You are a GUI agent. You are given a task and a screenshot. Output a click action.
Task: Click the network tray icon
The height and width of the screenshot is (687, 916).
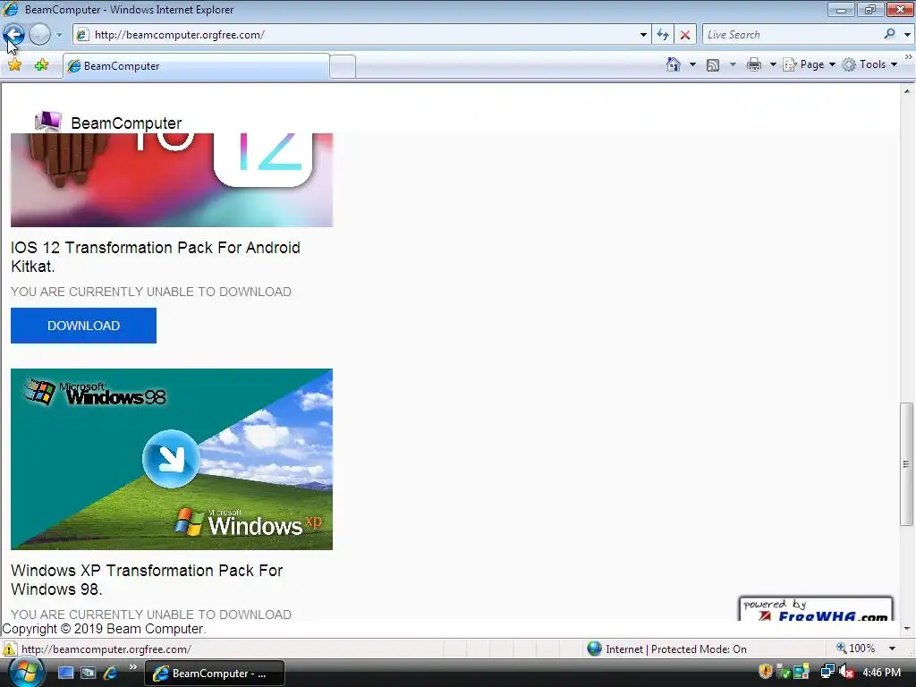[x=827, y=672]
